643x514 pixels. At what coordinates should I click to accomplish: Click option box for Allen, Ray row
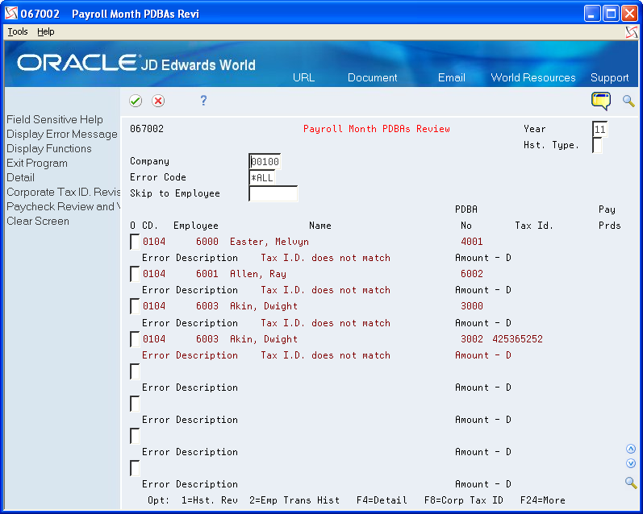point(135,274)
